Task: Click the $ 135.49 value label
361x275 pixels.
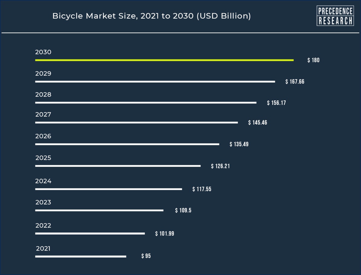Action: 239,144
